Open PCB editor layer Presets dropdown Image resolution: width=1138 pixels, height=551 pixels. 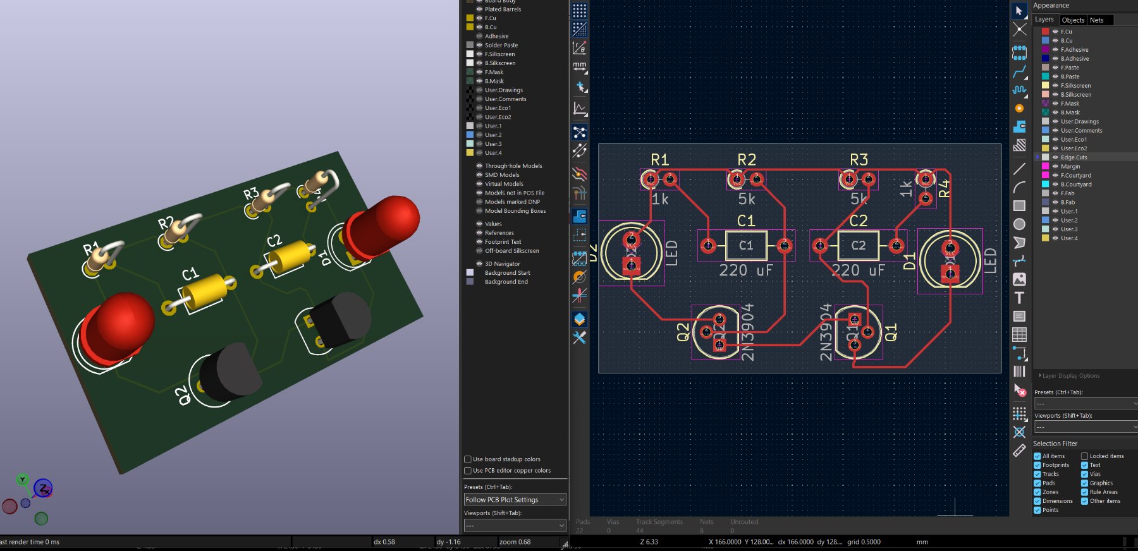[x=1086, y=404]
